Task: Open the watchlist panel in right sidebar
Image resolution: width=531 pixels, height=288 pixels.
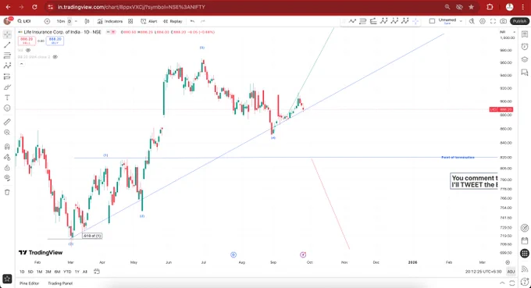Action: click(x=525, y=34)
